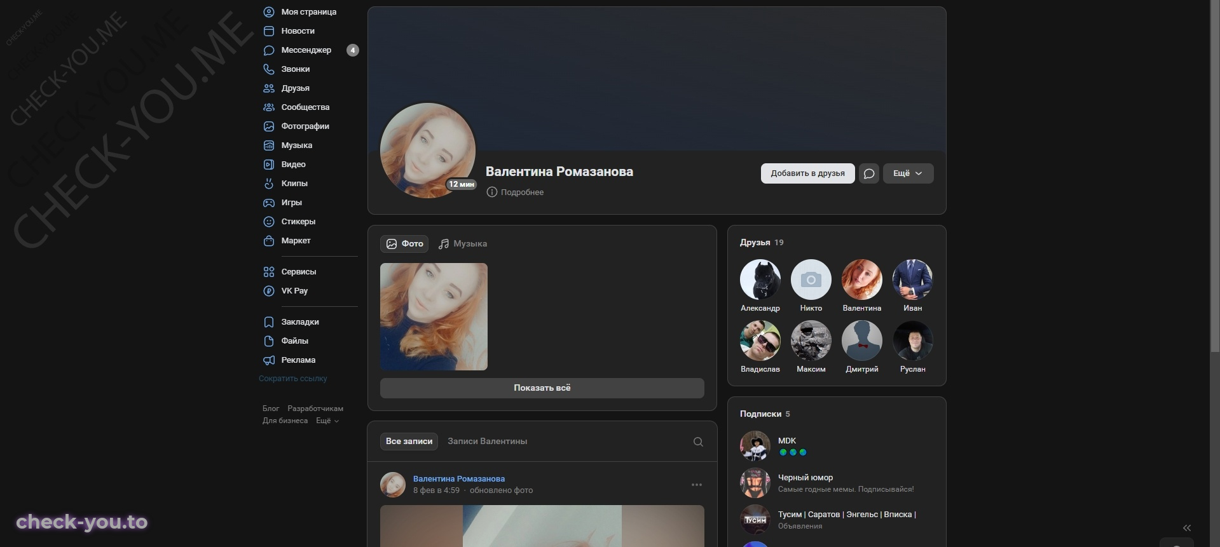Click the Добавить в друзья button

pos(807,173)
